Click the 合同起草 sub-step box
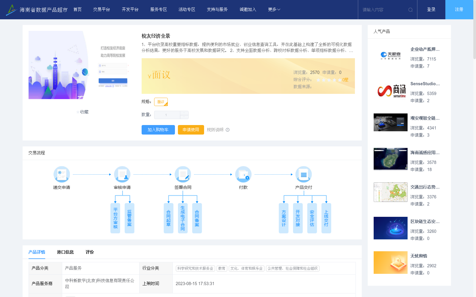476x297 pixels. (x=168, y=218)
